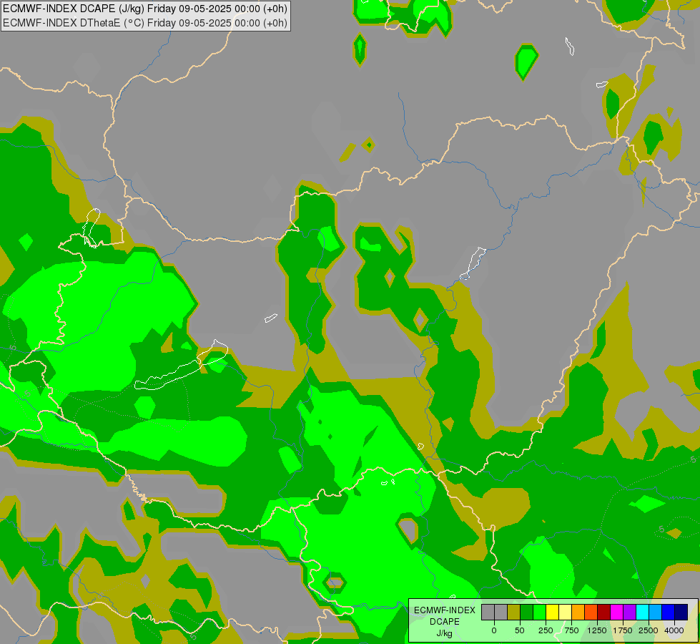
Task: Click the dark green legend swatch
Action: (527, 612)
